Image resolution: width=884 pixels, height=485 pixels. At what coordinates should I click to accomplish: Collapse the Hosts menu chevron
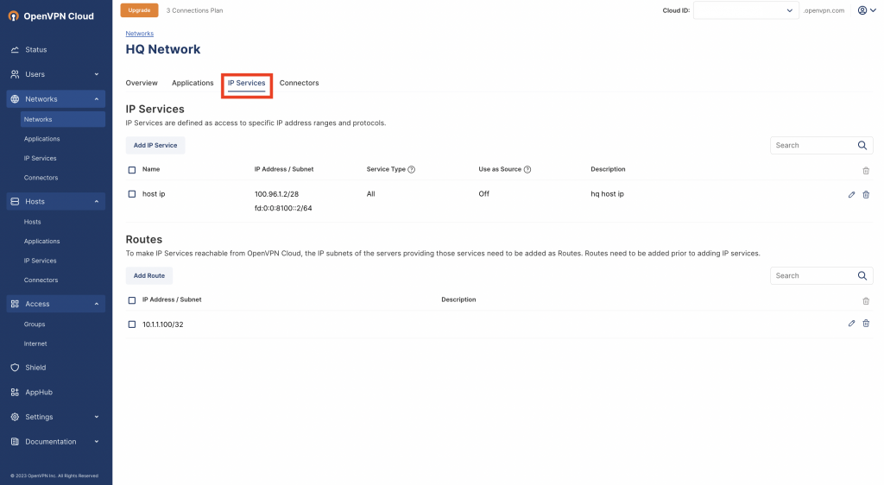click(97, 202)
